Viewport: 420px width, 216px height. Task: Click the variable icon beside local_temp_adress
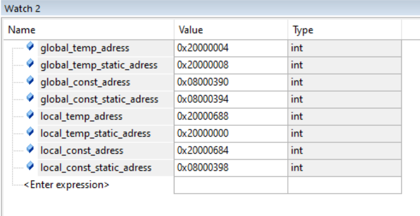pos(30,115)
